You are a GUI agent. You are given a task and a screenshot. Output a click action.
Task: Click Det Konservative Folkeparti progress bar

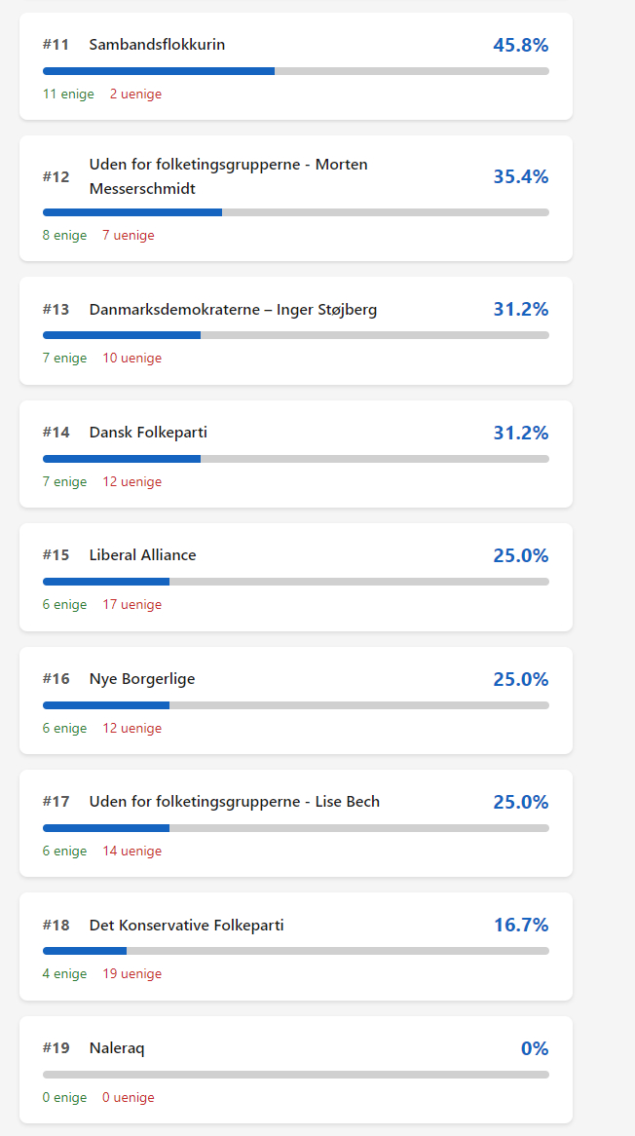295,951
